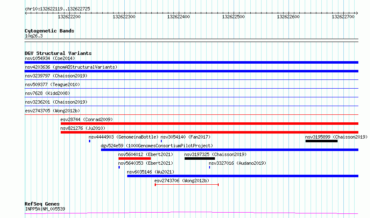Viewport: 370px width, 218px height.
Task: Open nsv821276 (Ju2010) variant label
Action: pos(83,128)
